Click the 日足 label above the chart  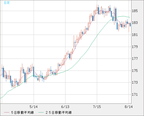7,3
